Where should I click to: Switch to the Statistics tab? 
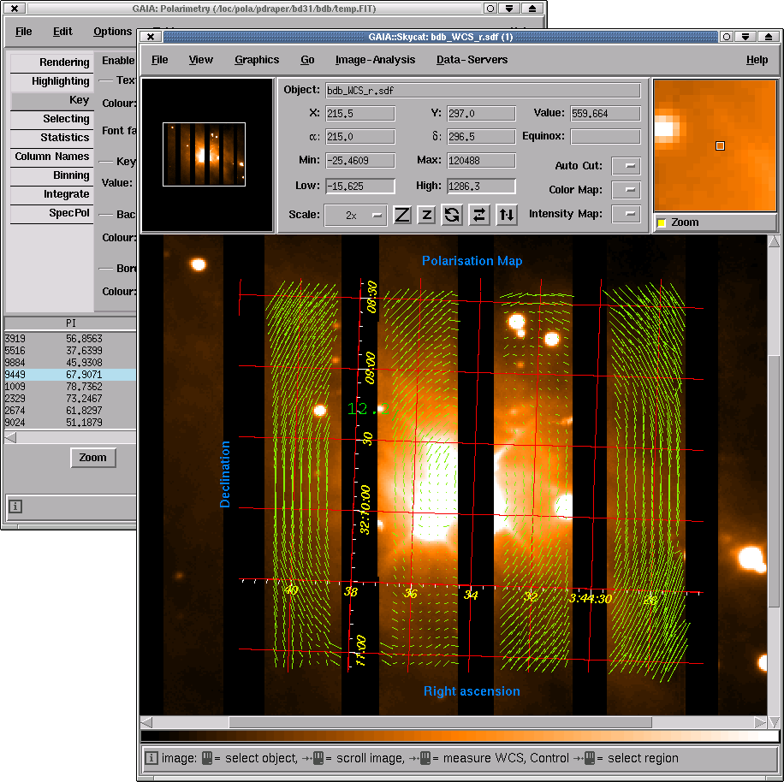tap(52, 138)
